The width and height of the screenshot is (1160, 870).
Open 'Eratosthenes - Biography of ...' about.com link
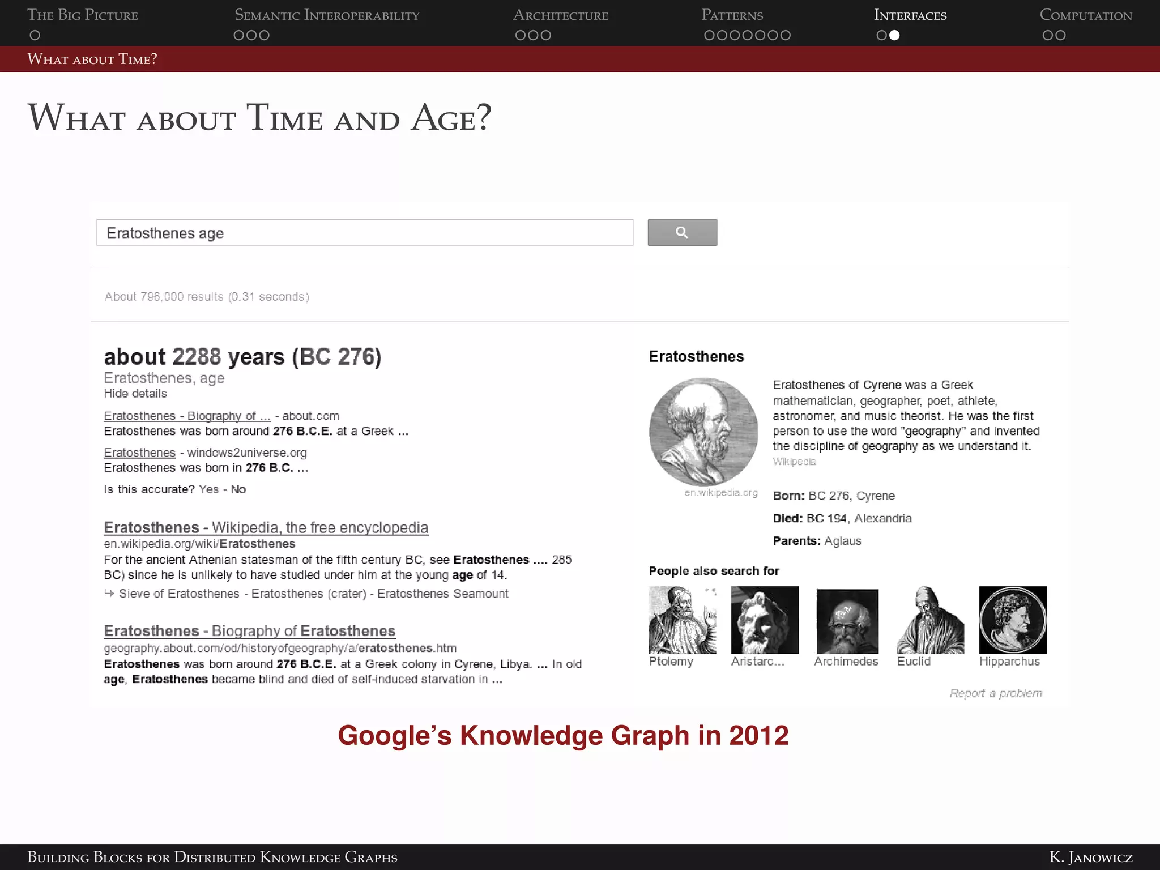(187, 416)
